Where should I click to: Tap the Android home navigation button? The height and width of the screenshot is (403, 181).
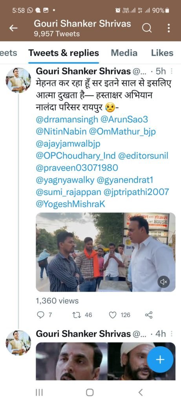tap(90, 392)
